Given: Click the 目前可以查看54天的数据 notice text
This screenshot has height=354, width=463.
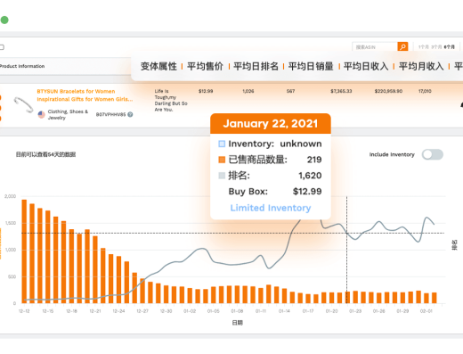Looking at the screenshot, I should 45,154.
